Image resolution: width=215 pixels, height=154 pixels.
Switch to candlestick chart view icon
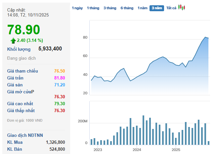point(182,7)
